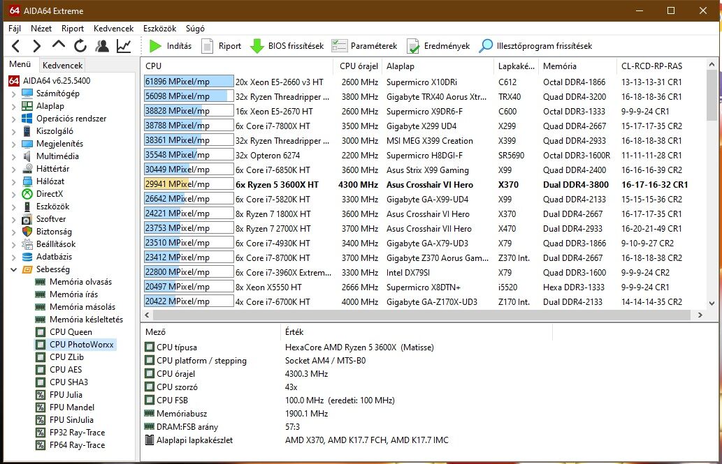Open the user profile icon in toolbar

[102, 46]
